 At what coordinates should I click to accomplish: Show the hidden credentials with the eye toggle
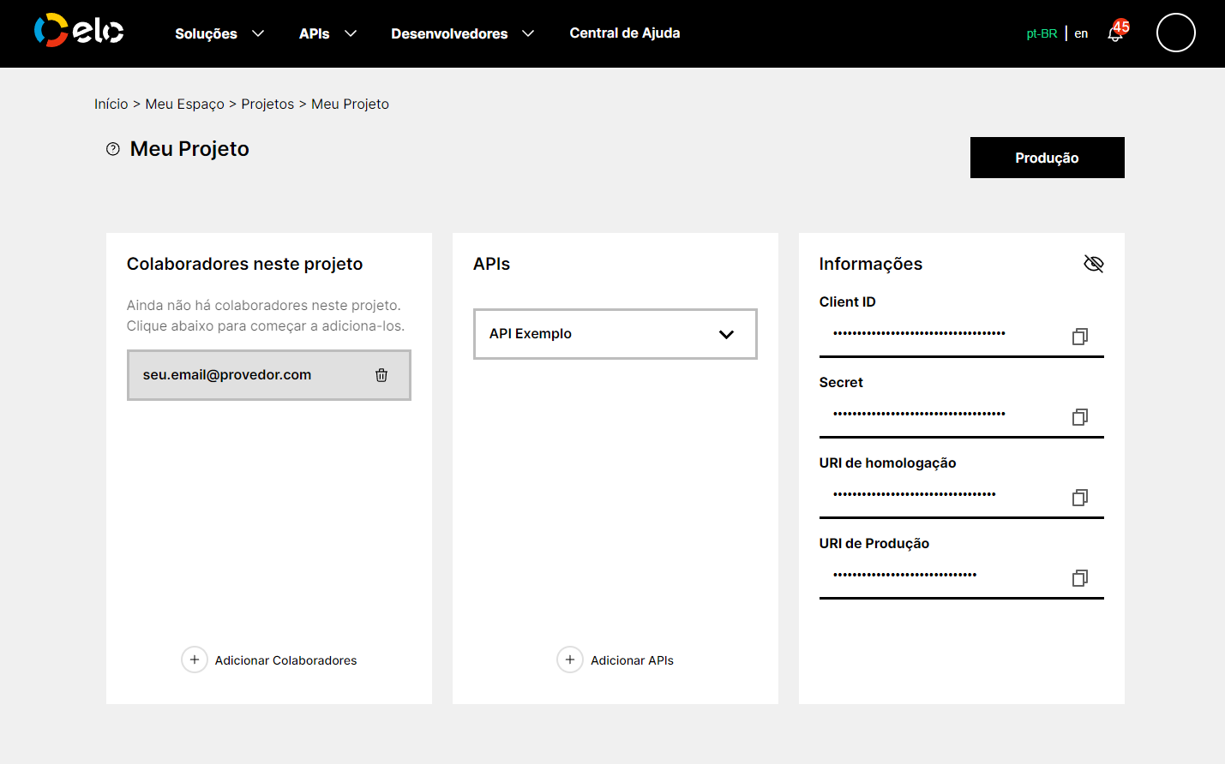tap(1094, 264)
